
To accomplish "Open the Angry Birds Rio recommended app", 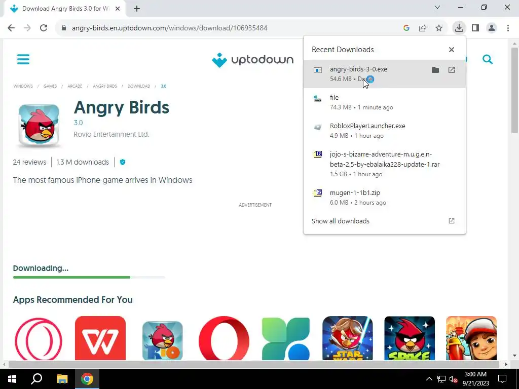I will click(162, 340).
